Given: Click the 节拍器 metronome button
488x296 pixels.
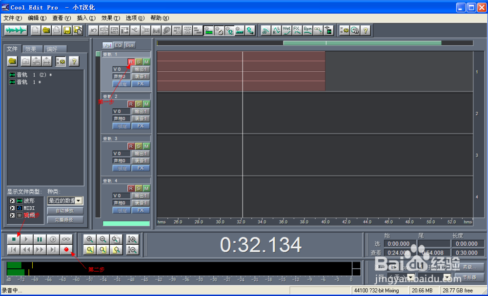Looking at the screenshot, I should click(x=469, y=277).
